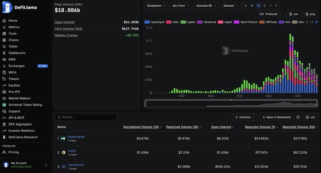
Task: Click the Exchanges bar-chart icon
Action: (4, 66)
